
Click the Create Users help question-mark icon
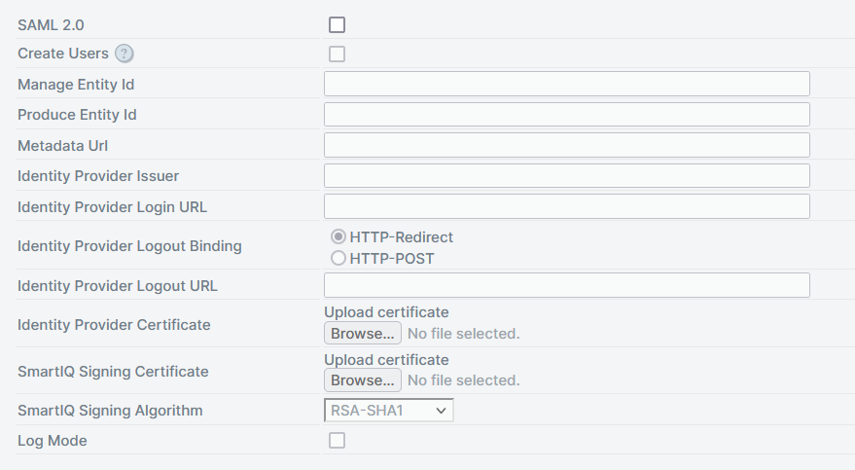coord(125,54)
